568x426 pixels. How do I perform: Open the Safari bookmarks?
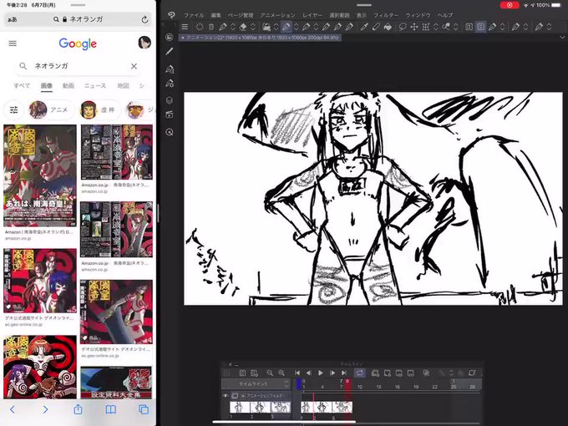coord(111,409)
